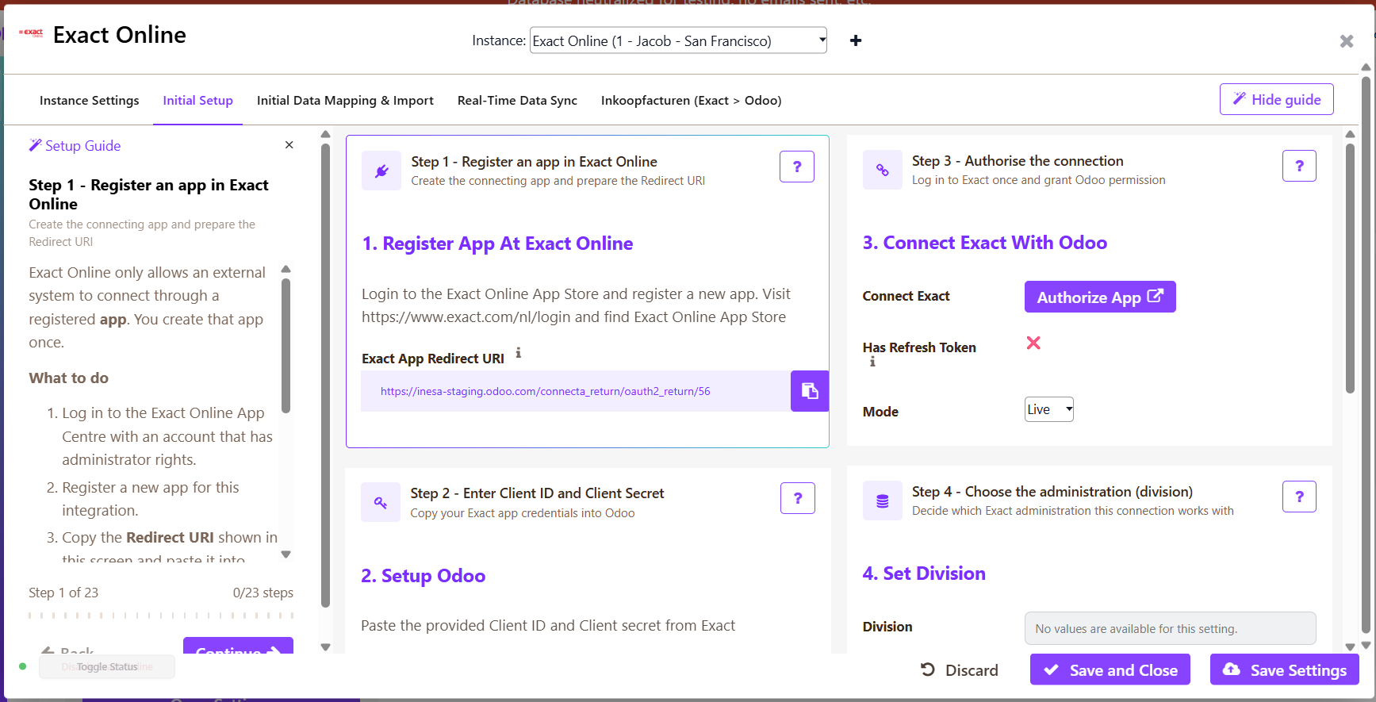Click Continue in the setup guide
Viewport: 1376px width, 702px height.
[x=238, y=646]
